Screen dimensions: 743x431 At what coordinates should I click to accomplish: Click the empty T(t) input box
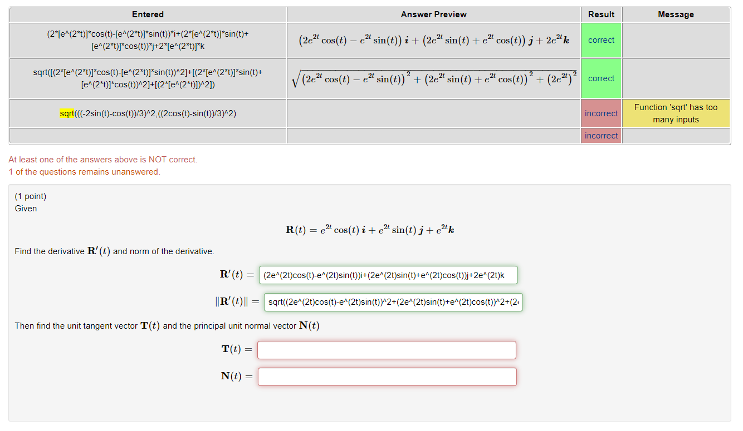pyautogui.click(x=387, y=350)
